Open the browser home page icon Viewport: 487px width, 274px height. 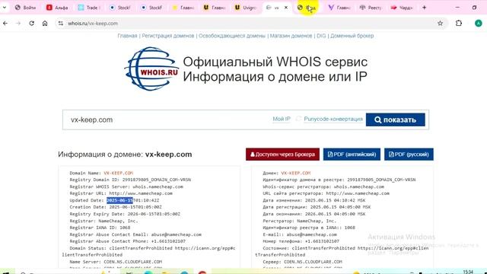pyautogui.click(x=45, y=24)
